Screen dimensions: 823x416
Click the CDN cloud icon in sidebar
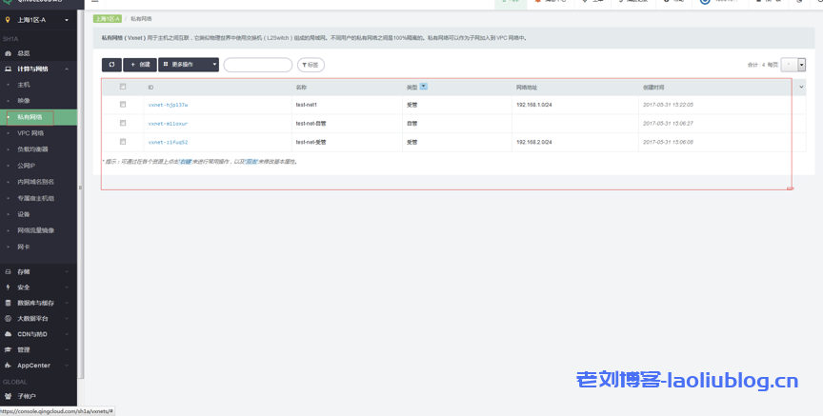(8, 334)
